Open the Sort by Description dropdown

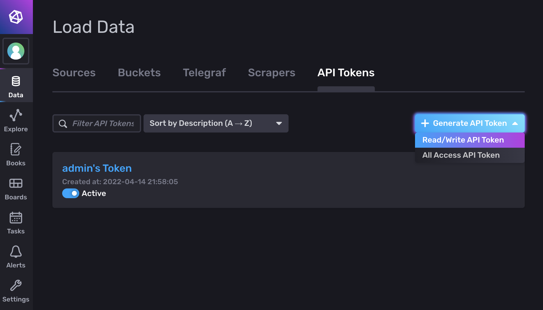(x=216, y=123)
